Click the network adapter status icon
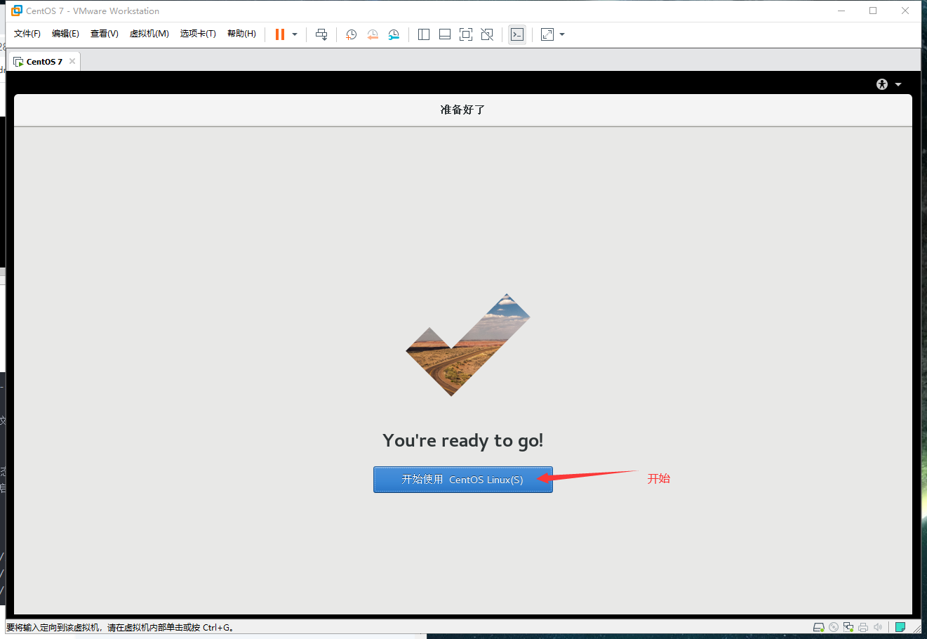The image size is (927, 639). tap(848, 627)
